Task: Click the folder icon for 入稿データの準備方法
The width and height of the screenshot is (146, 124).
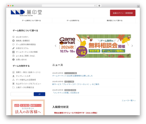Action: tap(13, 87)
